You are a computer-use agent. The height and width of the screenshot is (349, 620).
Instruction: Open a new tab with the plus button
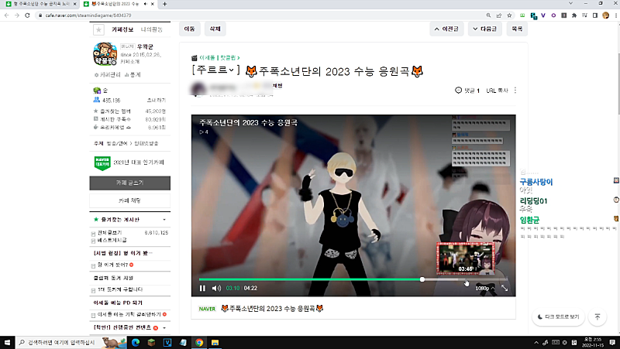point(164,4)
